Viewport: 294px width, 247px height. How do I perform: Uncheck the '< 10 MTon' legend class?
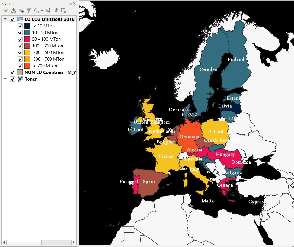(x=20, y=26)
